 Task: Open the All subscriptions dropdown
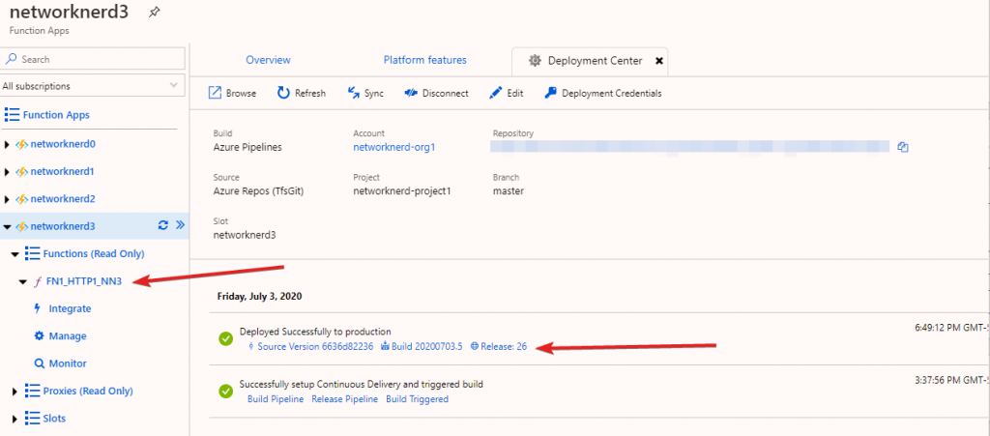[93, 86]
